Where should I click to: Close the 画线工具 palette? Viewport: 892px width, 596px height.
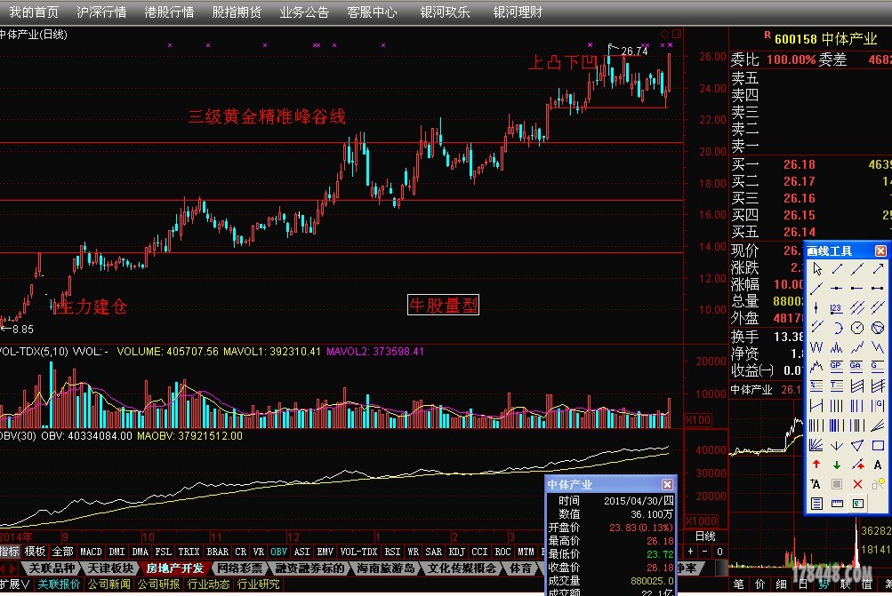point(880,250)
